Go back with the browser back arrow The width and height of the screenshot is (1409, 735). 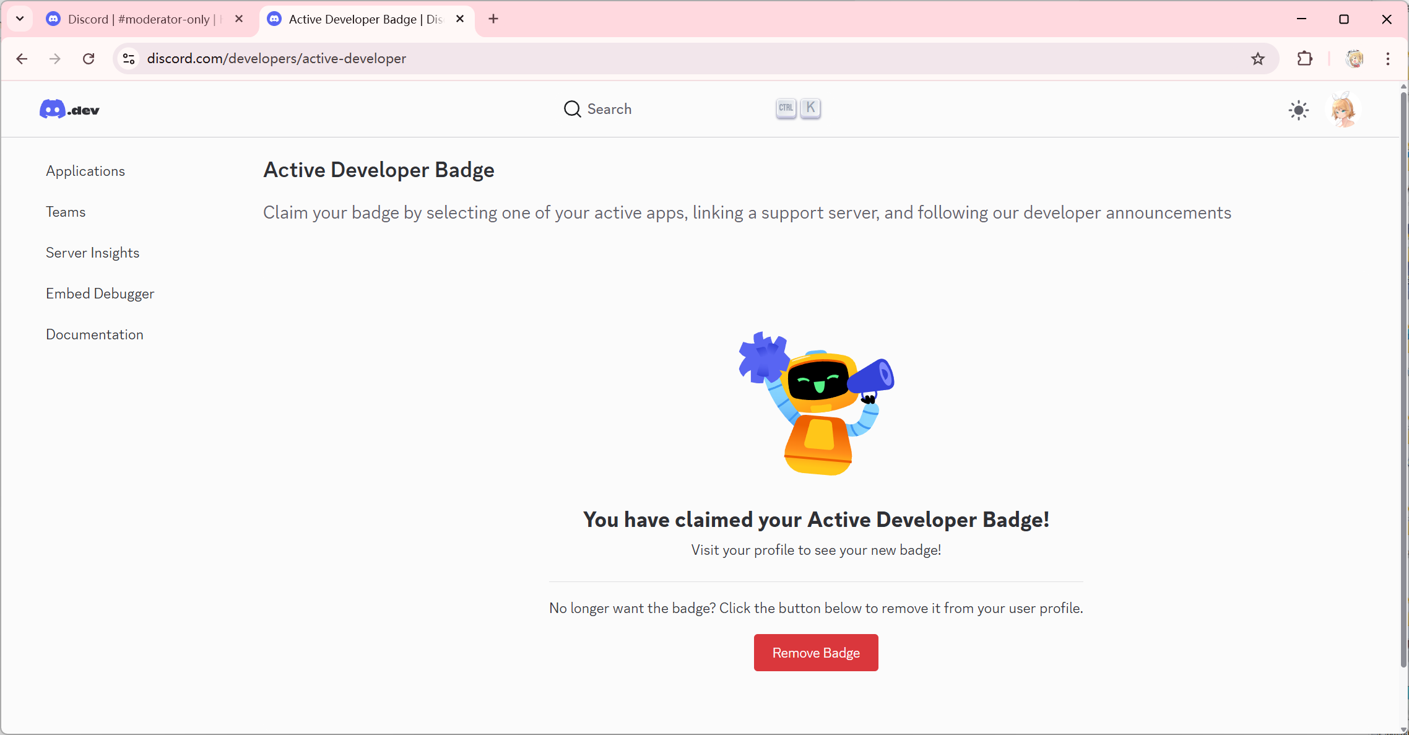pyautogui.click(x=22, y=59)
